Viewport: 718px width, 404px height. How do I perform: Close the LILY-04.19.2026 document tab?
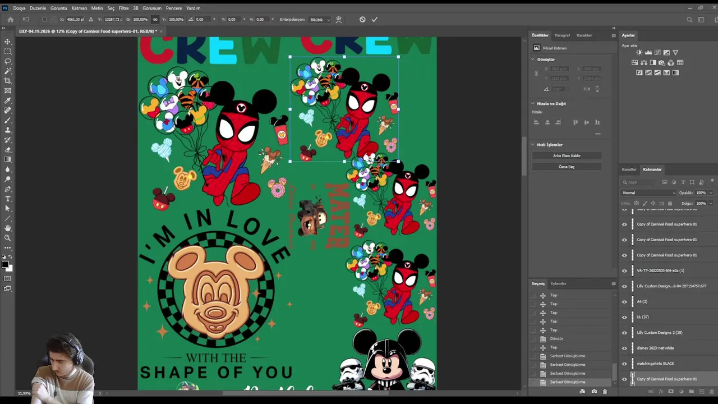(161, 31)
